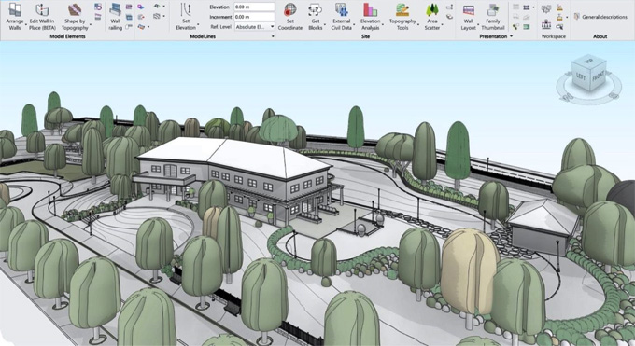Click the Increment value field
The image size is (635, 346).
[x=254, y=17]
